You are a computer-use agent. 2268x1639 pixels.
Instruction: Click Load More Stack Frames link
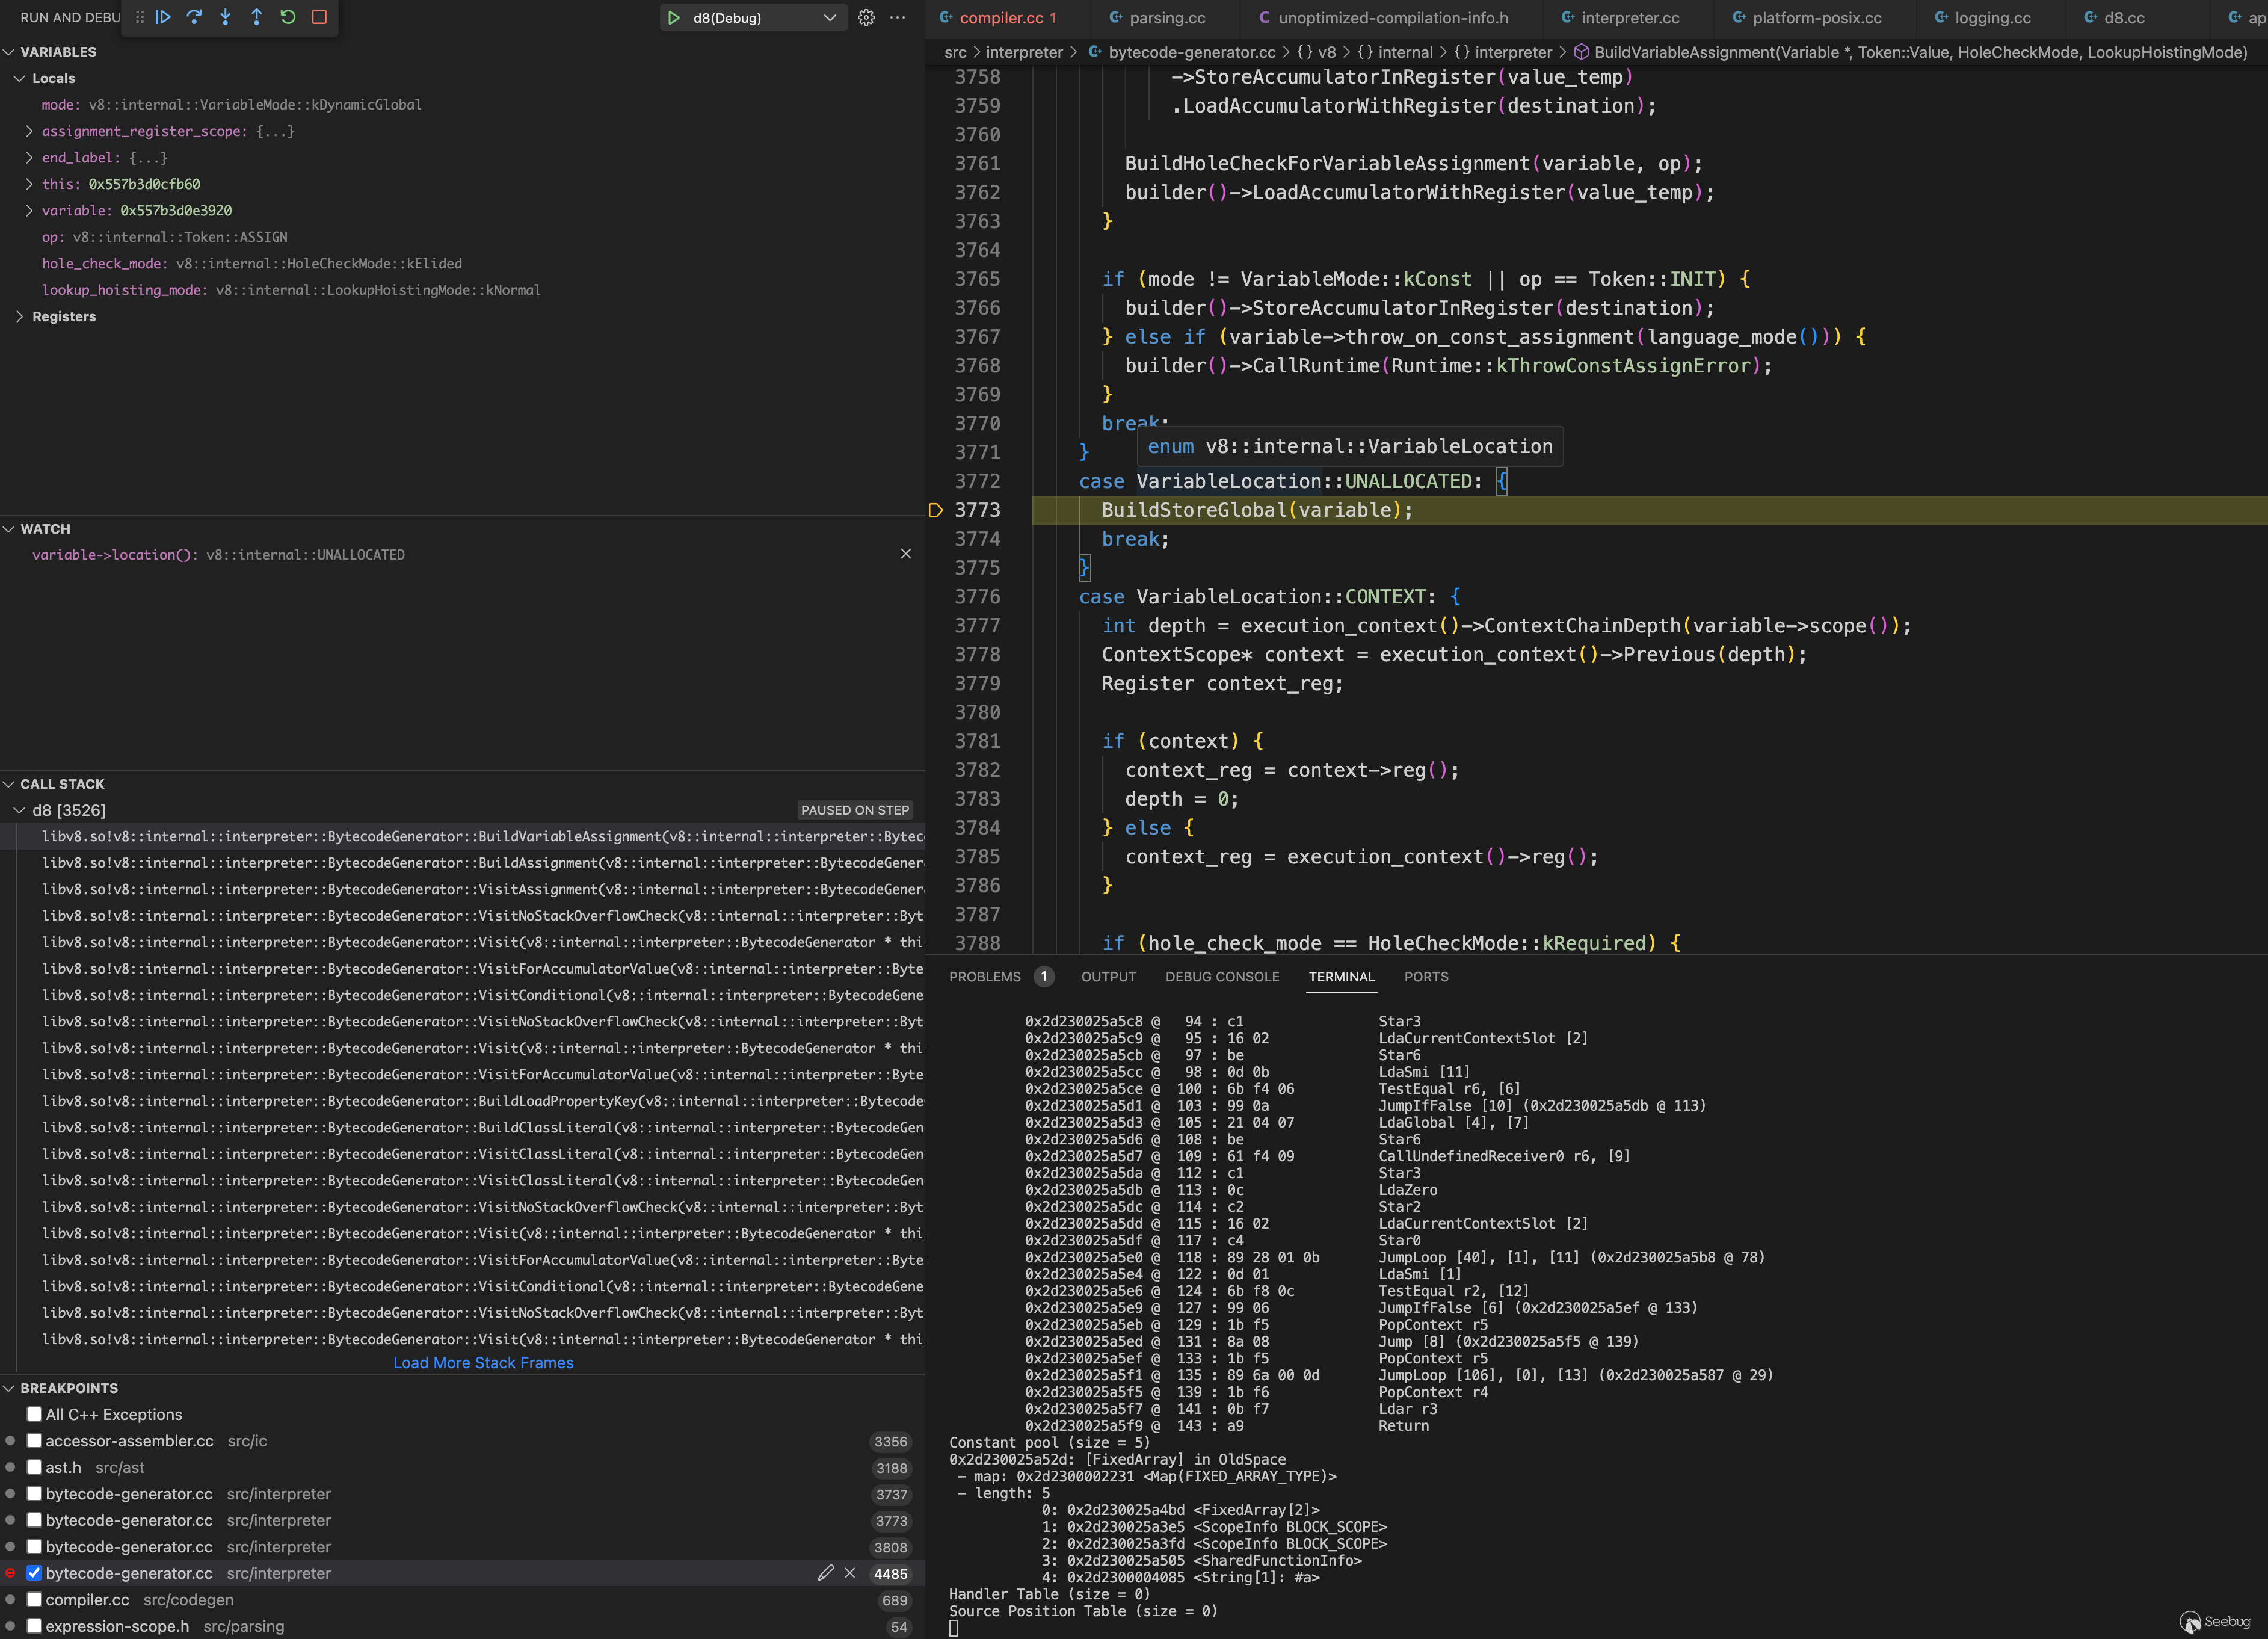tap(483, 1363)
